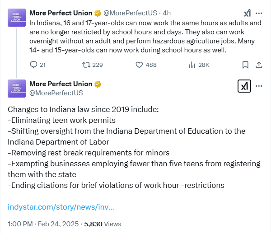Click the first tweet's More Perfect Union avatar
Image resolution: width=271 pixels, height=234 pixels.
tap(17, 18)
